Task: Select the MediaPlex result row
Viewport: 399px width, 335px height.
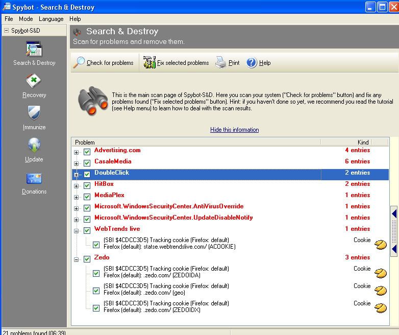Action: [x=230, y=197]
